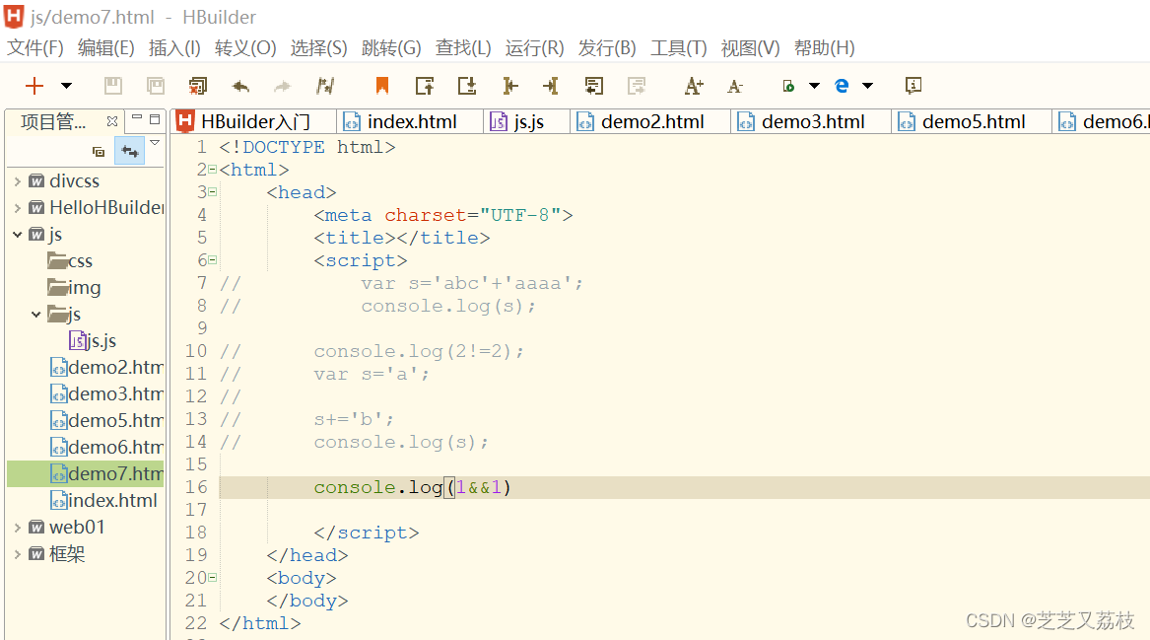Viewport: 1150px width, 640px height.
Task: Select demo6.html in project tree
Action: (107, 447)
